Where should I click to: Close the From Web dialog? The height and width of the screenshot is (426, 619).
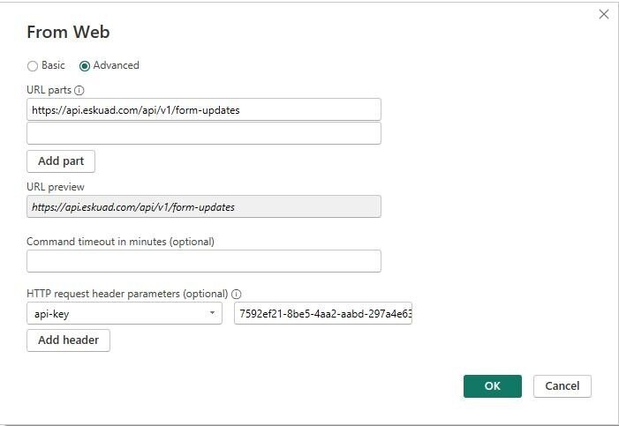[x=604, y=14]
